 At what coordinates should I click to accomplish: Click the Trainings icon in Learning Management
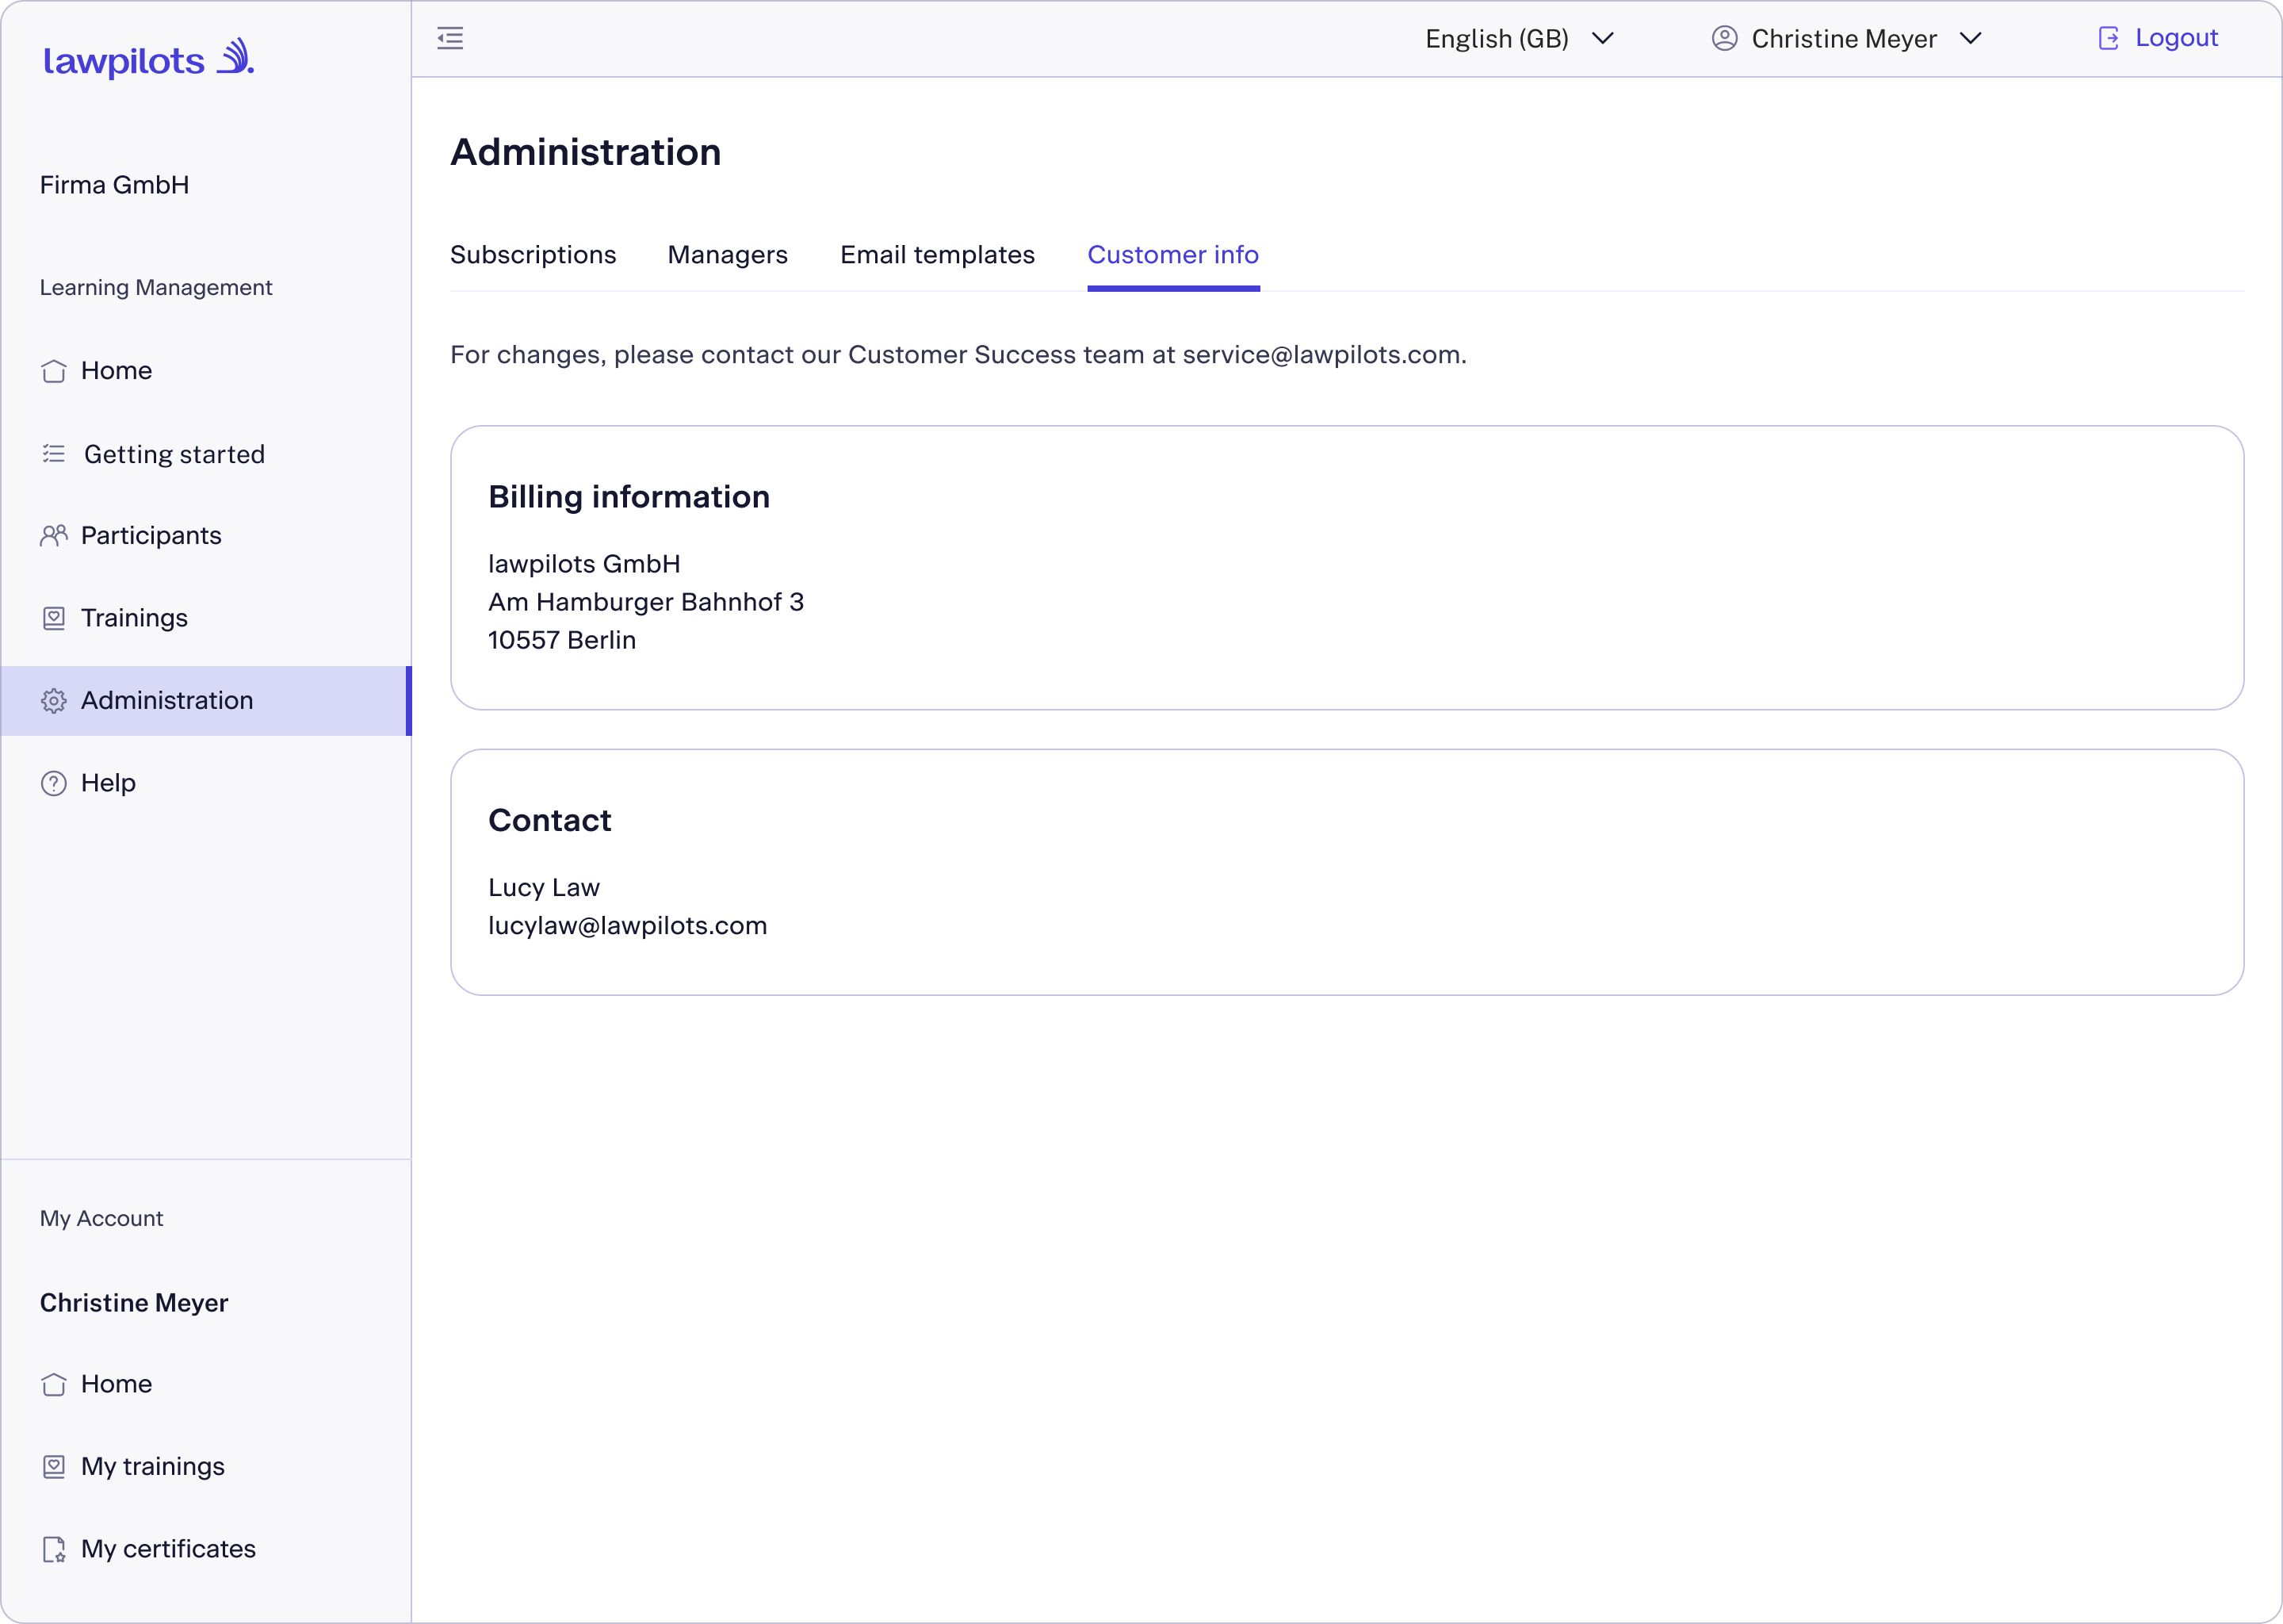tap(54, 618)
